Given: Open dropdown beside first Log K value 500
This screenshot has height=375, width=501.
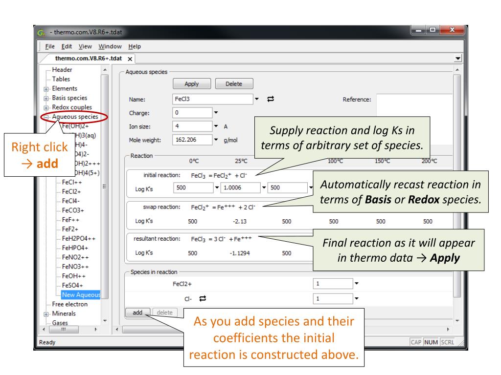Looking at the screenshot, I should tap(217, 187).
